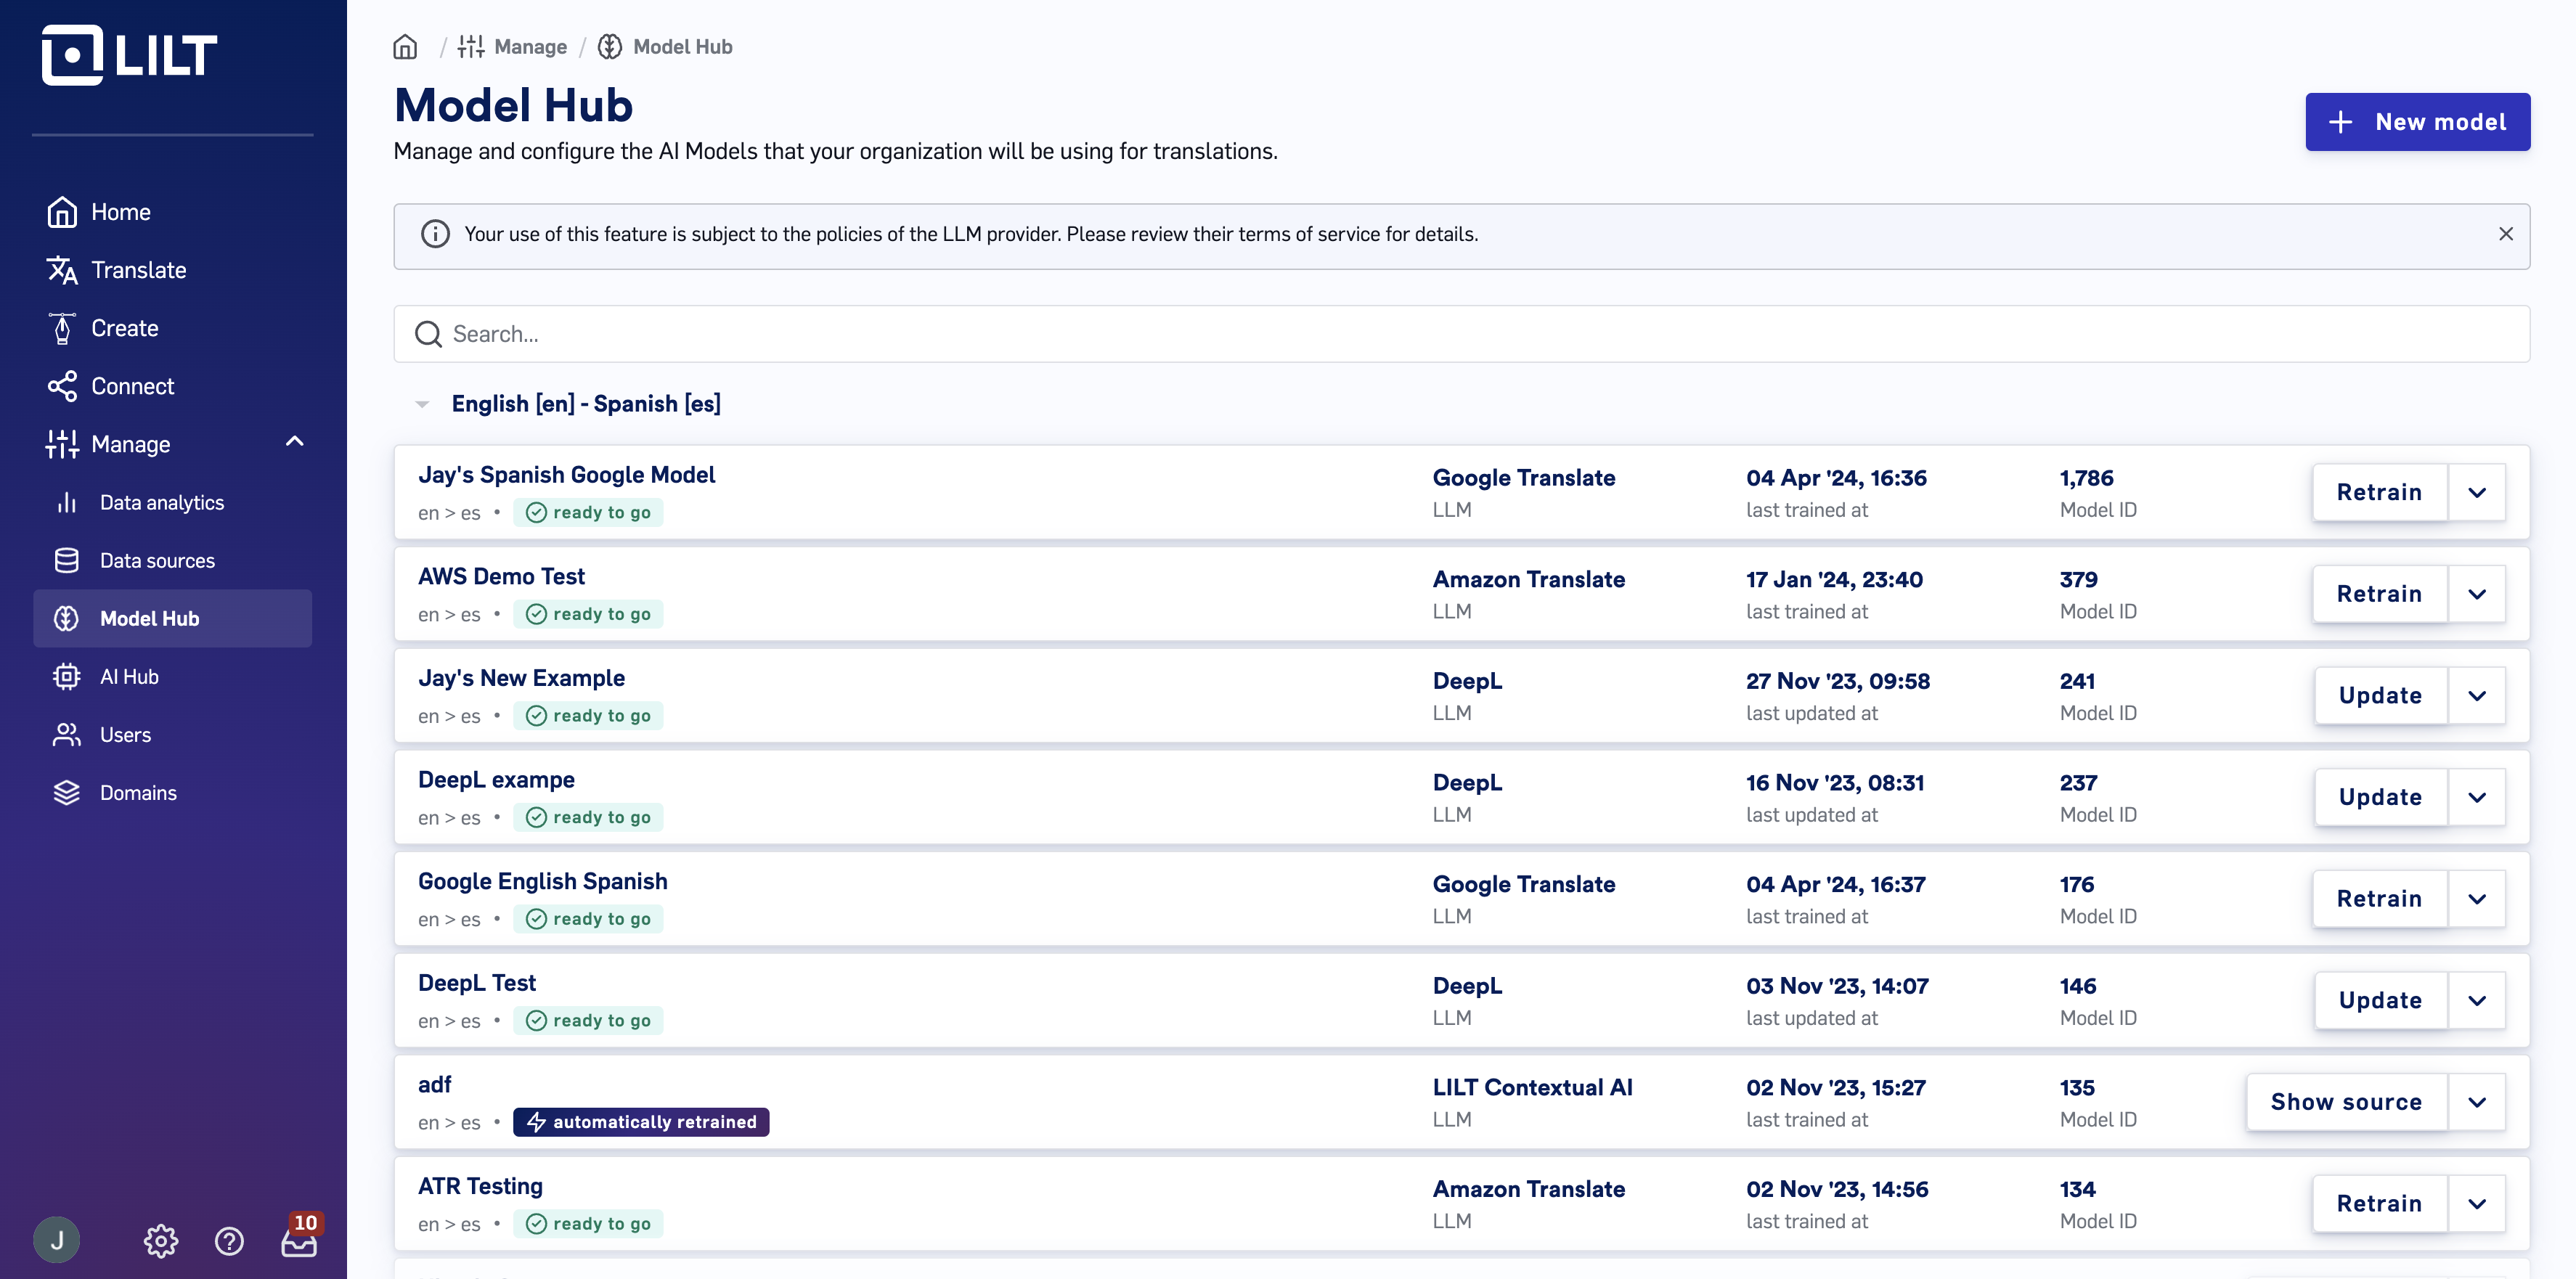2576x1279 pixels.
Task: Select Users menu item
Action: click(172, 735)
